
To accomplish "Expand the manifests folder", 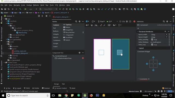I will pyautogui.click(x=7, y=21).
